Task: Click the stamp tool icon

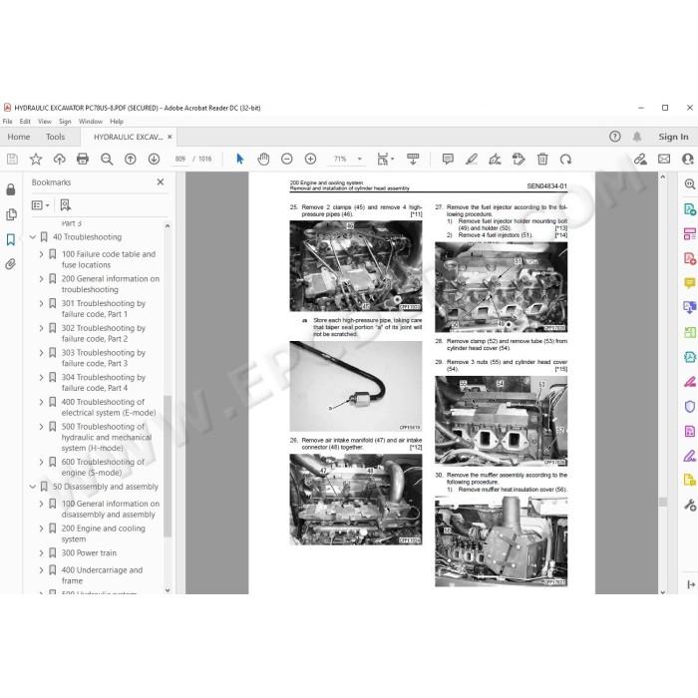Action: [x=519, y=159]
